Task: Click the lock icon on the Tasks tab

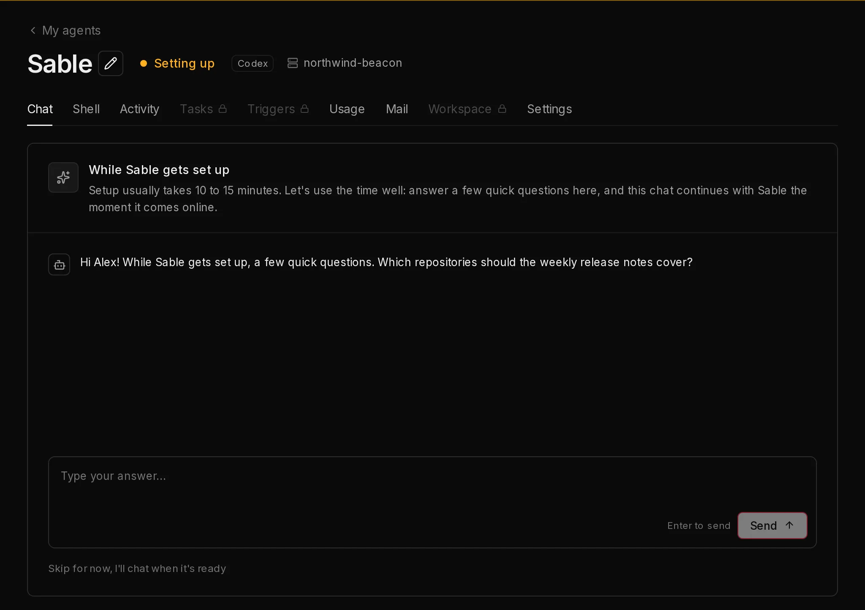Action: point(223,109)
